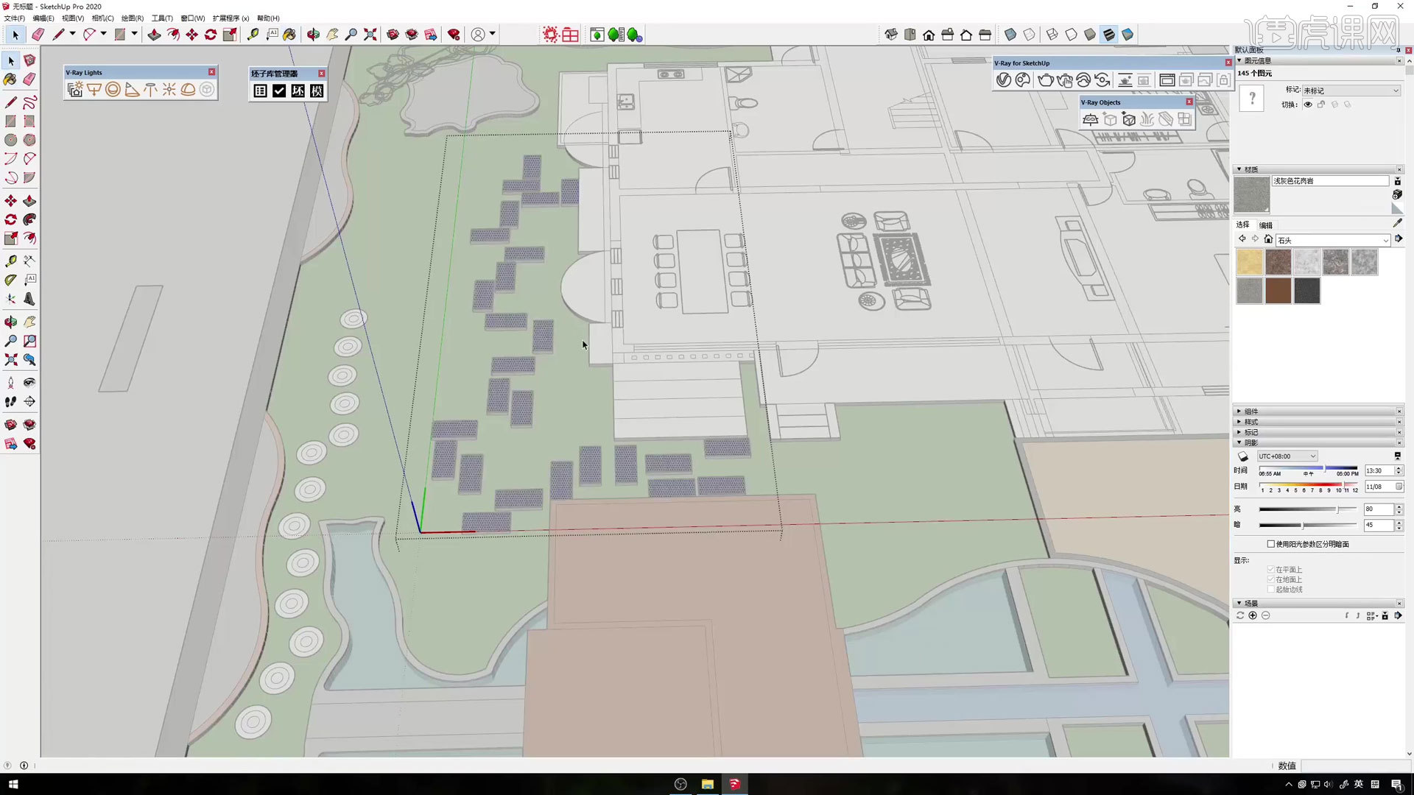Screen dimensions: 1414x795
Task: Add V-Ray fur to selection
Action: [x=1147, y=119]
